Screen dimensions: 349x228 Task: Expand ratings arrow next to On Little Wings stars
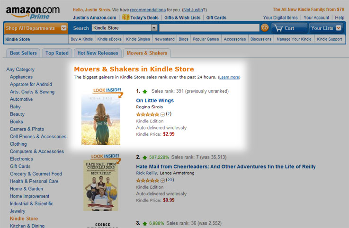point(162,114)
